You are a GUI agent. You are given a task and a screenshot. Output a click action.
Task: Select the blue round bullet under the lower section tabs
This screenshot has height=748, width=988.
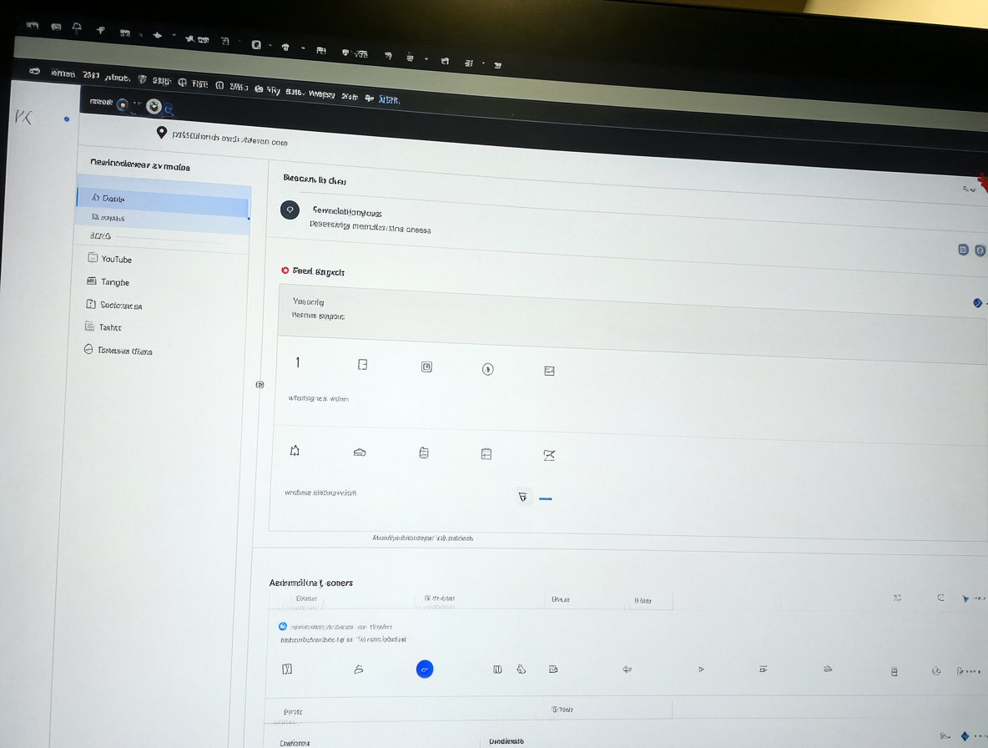tap(283, 626)
